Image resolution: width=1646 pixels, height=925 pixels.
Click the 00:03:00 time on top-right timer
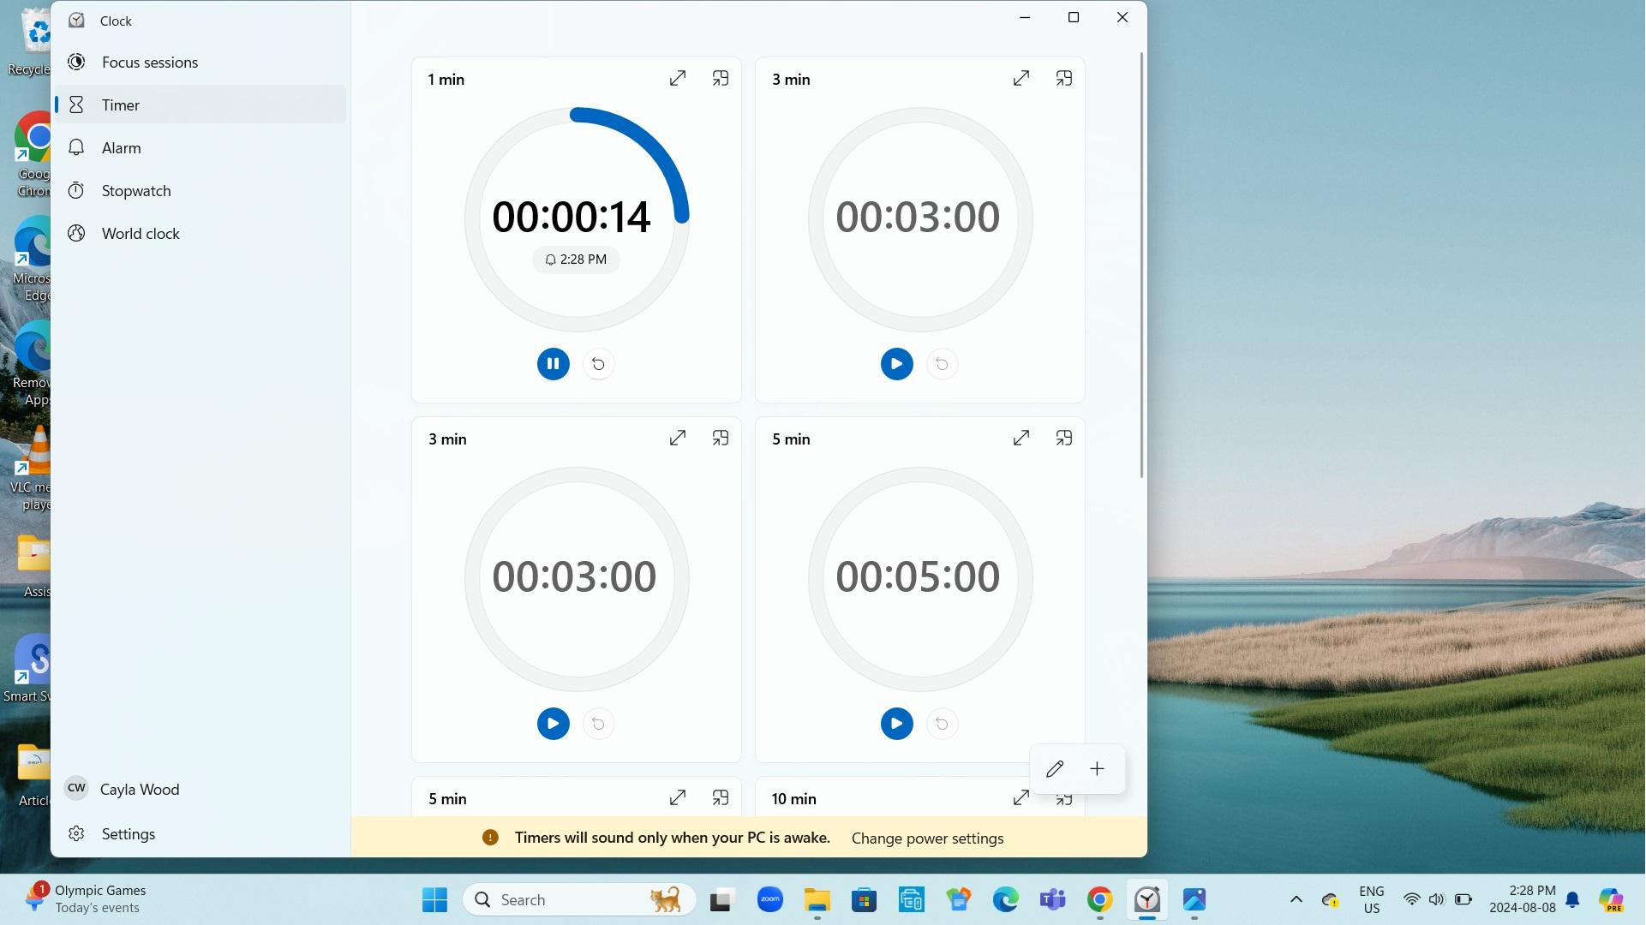pos(918,217)
